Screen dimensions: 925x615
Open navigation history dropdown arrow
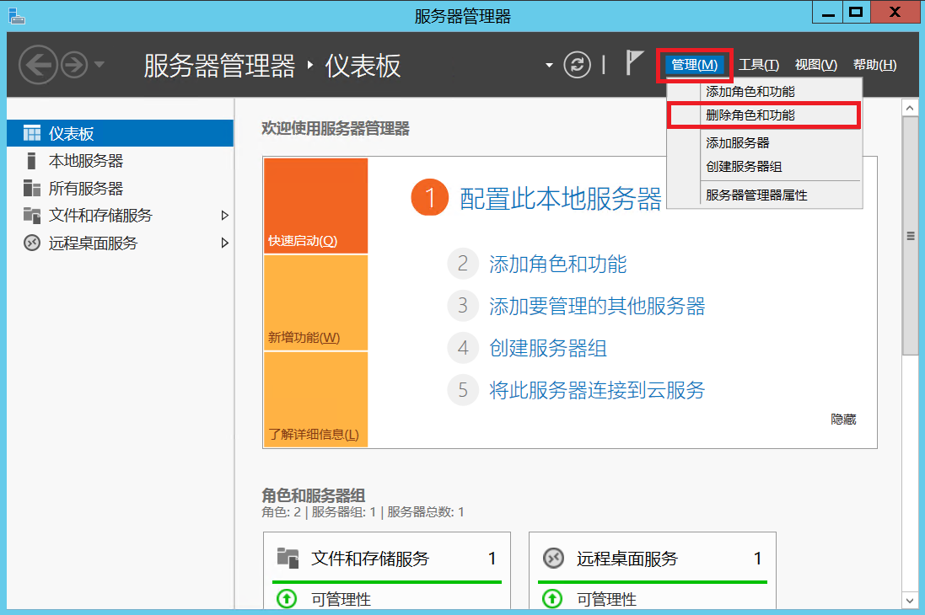point(99,65)
